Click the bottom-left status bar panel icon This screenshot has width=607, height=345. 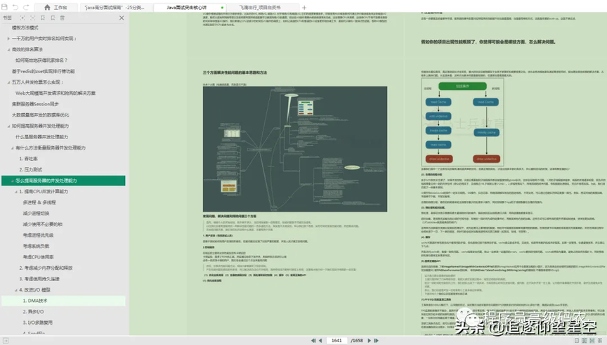(5, 341)
